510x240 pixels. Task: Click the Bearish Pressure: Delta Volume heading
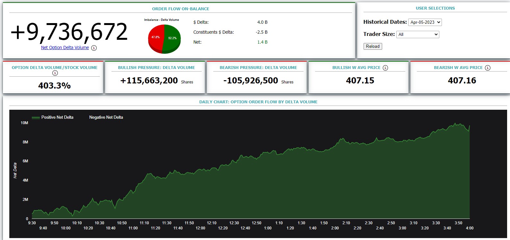258,68
